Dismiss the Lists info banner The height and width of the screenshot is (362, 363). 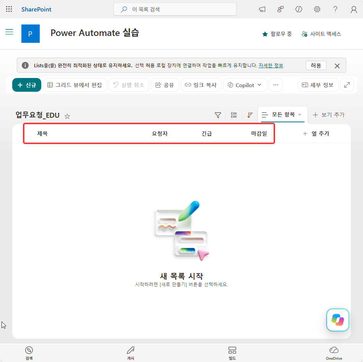coord(337,66)
